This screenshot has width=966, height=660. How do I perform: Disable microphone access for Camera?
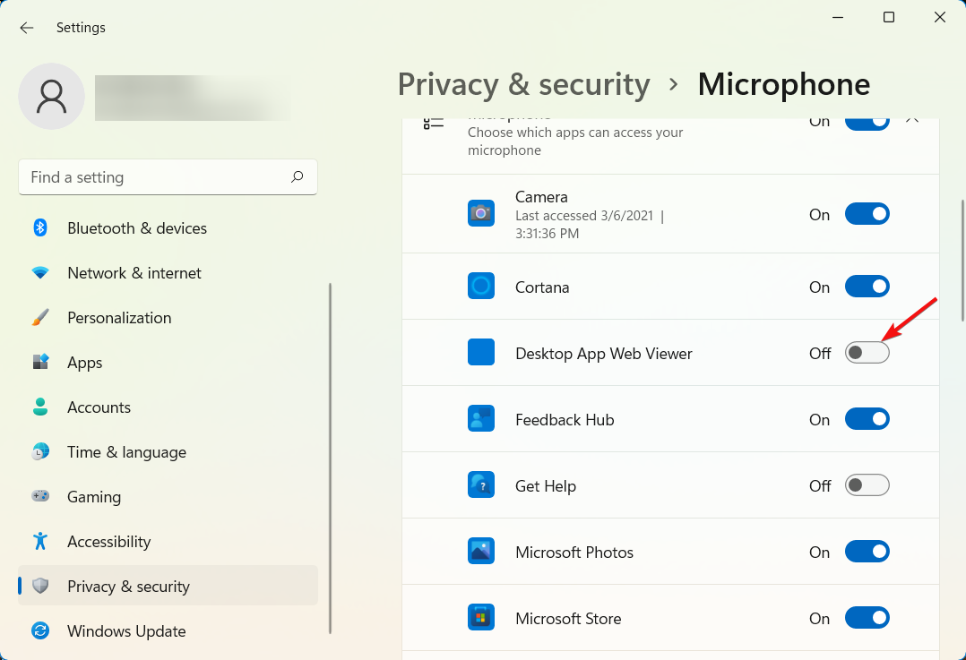(867, 214)
